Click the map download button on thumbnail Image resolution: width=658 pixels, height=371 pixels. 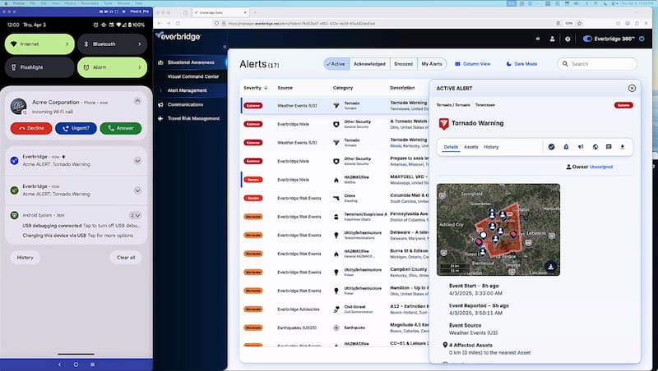[551, 267]
